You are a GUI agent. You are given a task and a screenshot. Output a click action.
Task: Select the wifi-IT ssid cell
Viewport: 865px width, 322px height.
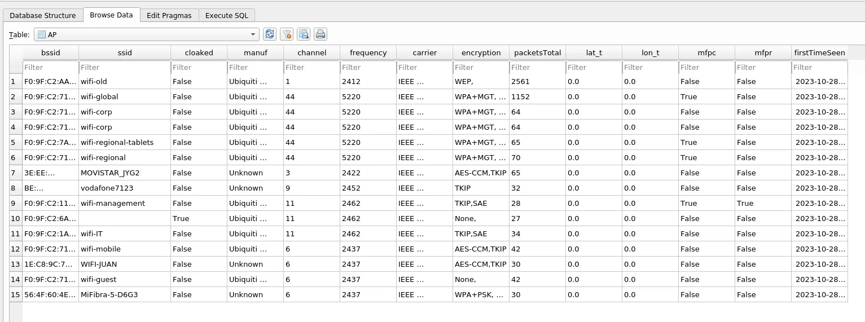click(x=125, y=233)
